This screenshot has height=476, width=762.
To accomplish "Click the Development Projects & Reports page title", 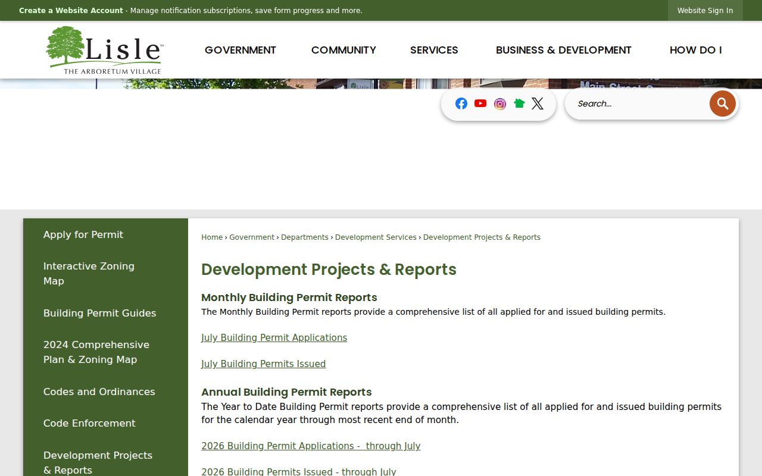I will point(329,270).
